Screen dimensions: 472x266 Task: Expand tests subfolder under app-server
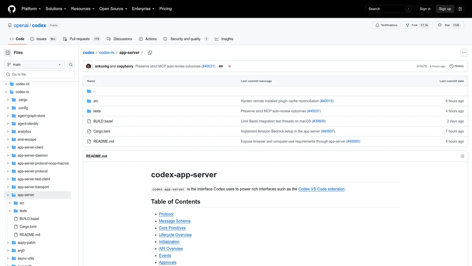10,211
